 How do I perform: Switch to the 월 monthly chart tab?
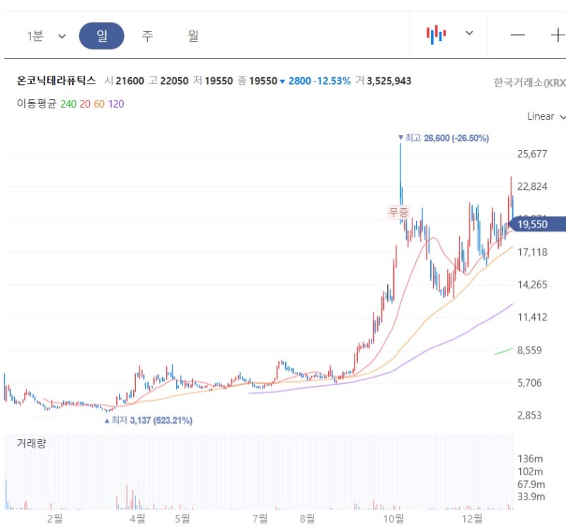tap(193, 36)
